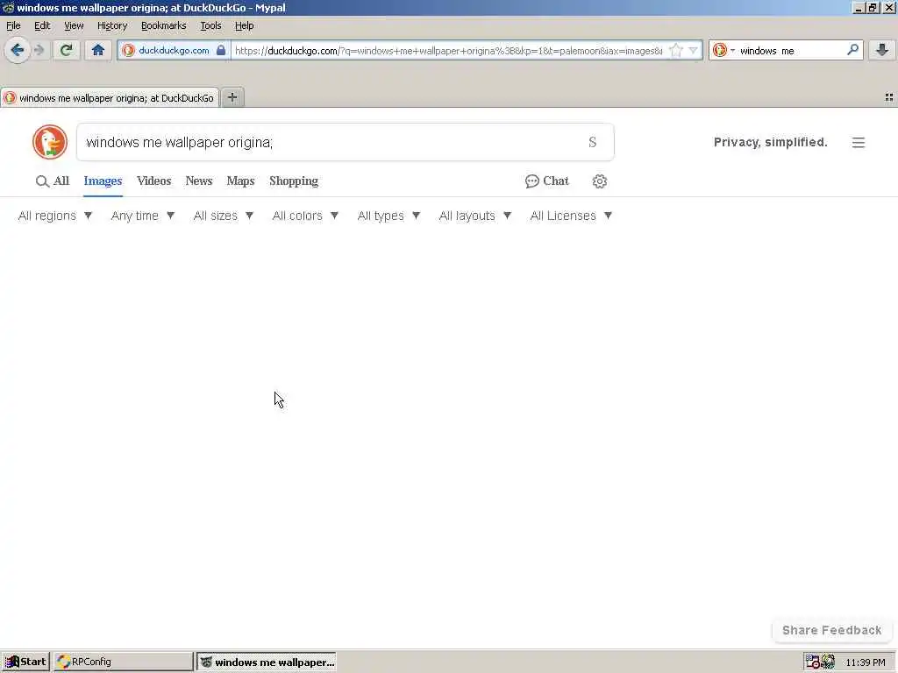Expand the All colors filter
This screenshot has height=673, width=898.
coord(305,216)
